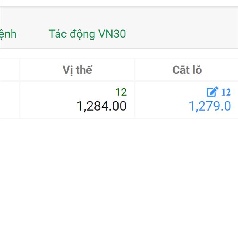Click empty tab bar area right of Tác động VN30
Viewport: 238px width, 238px height.
[x=182, y=28]
